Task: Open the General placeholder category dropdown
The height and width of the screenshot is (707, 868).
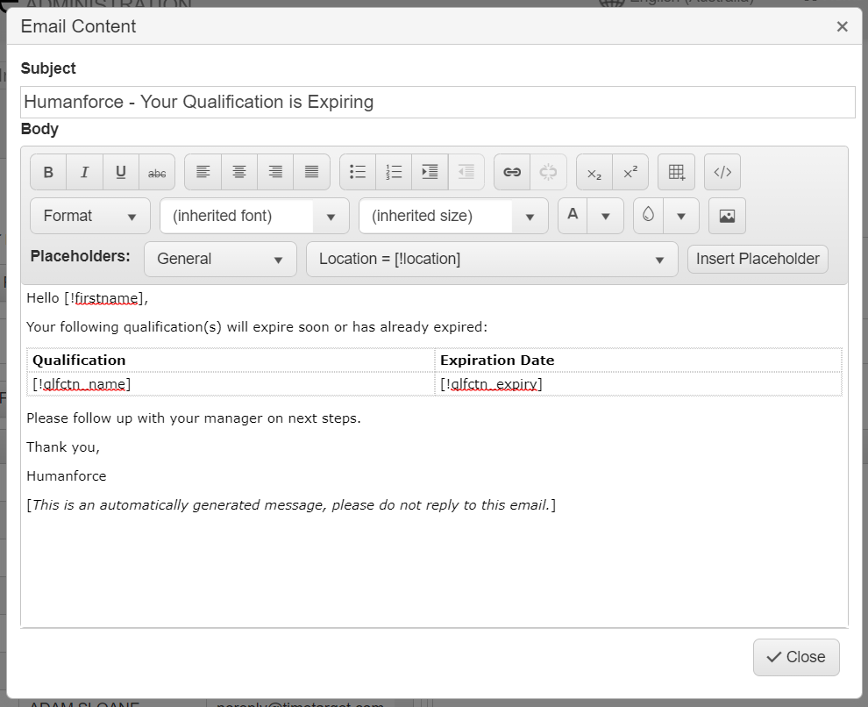Action: pyautogui.click(x=220, y=259)
